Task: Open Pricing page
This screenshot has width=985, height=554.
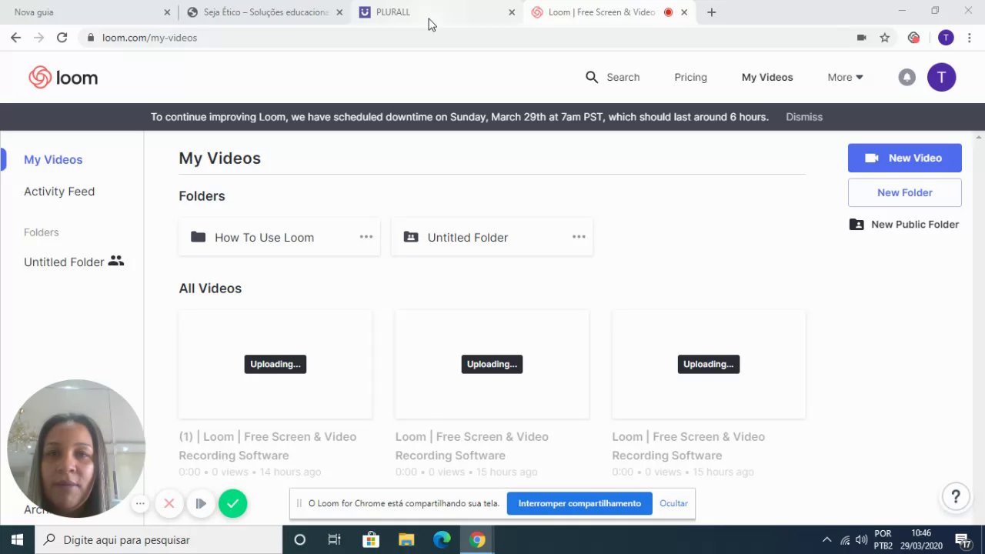Action: [690, 77]
